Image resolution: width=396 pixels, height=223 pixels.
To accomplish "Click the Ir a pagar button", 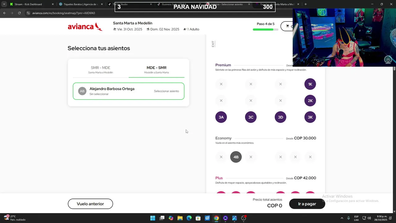I will click(x=307, y=204).
